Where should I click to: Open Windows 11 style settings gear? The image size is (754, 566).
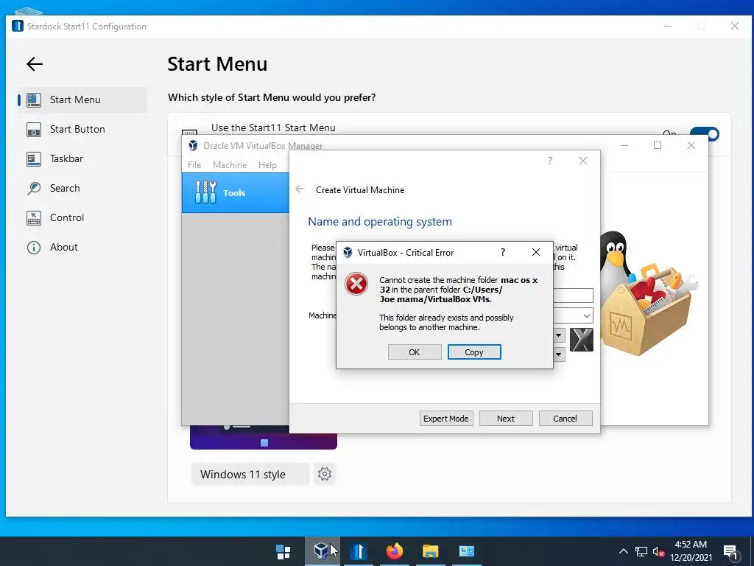tap(325, 474)
